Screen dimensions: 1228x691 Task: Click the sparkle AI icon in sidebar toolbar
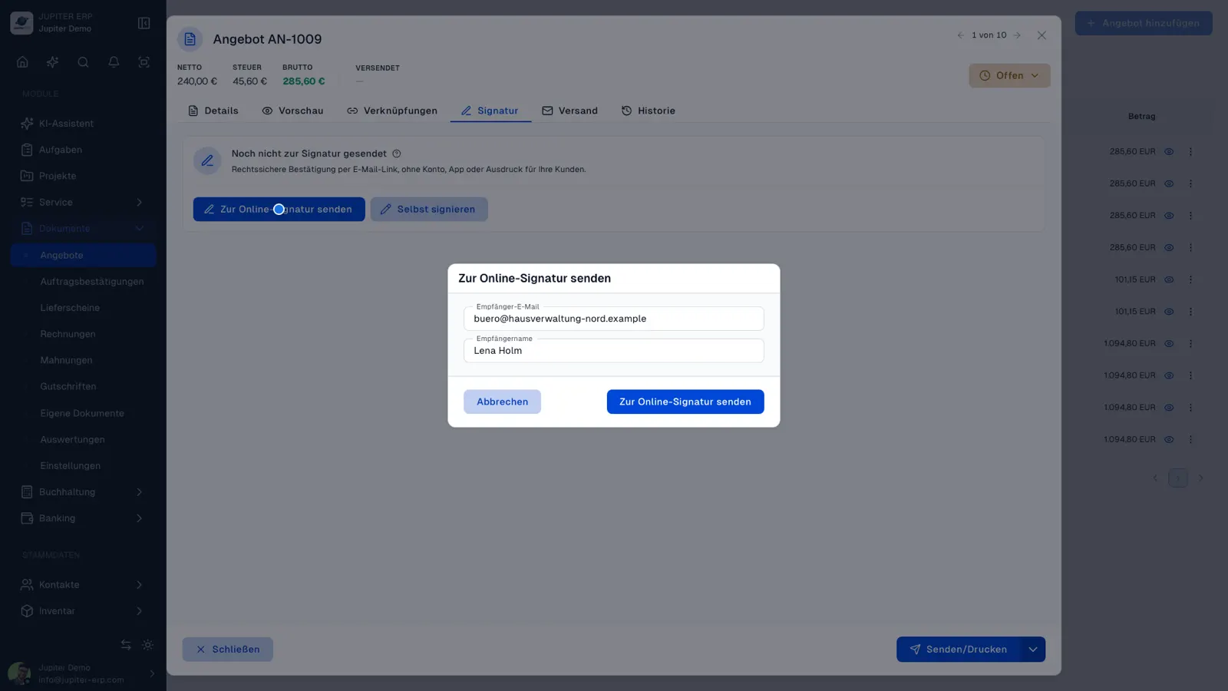(x=52, y=62)
